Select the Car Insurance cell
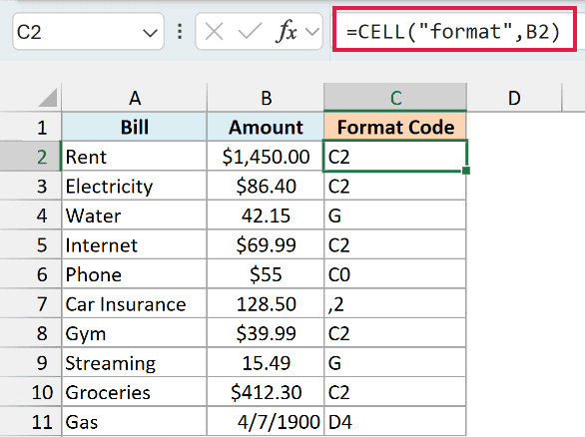The image size is (585, 437). (135, 303)
